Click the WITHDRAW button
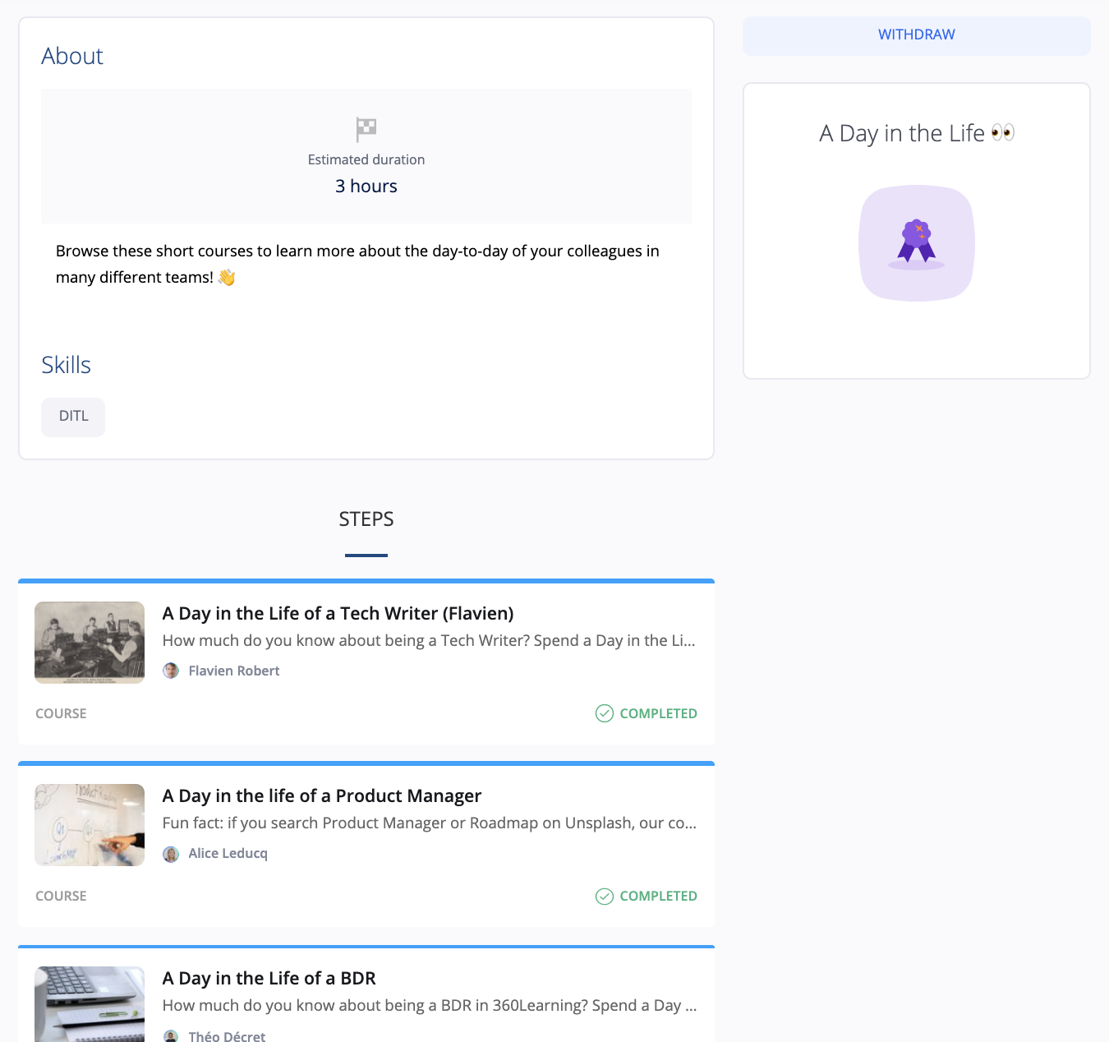Image resolution: width=1109 pixels, height=1042 pixels. point(916,35)
